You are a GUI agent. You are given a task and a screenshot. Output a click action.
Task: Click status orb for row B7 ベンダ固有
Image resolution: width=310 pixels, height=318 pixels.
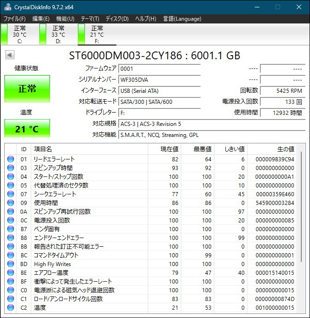click(11, 229)
